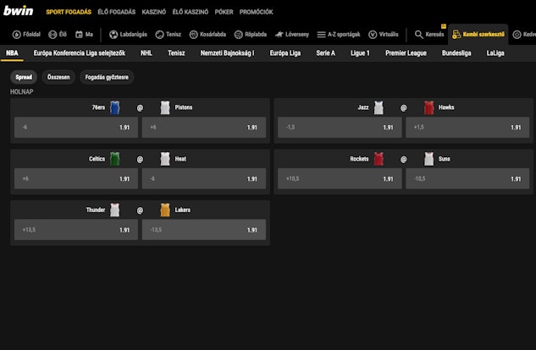Click the Ma calendar icon
Screen dimensions: 536x350
[79, 35]
